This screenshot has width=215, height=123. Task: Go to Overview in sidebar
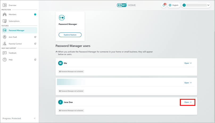coord(12,5)
